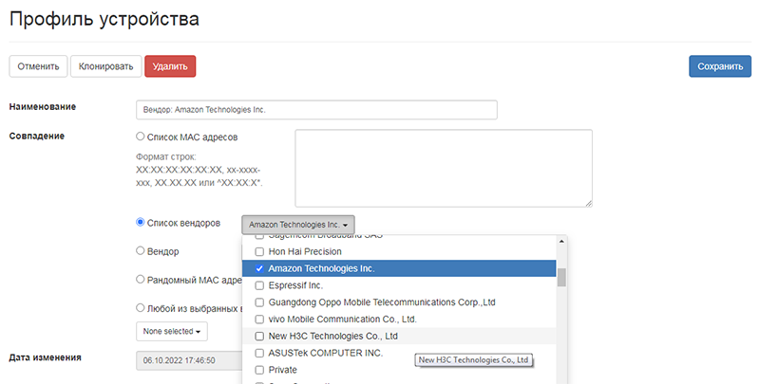Select Любой из выбранных radio option
The height and width of the screenshot is (384, 760).
pyautogui.click(x=142, y=308)
